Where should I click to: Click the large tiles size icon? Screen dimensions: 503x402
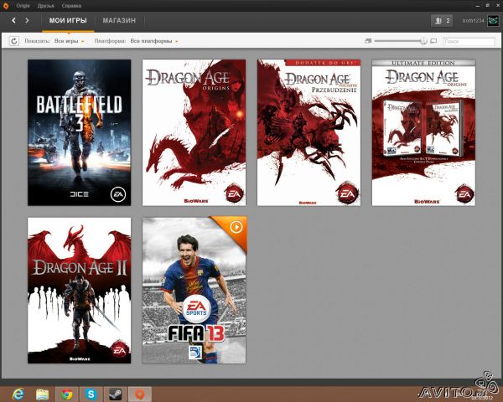click(433, 41)
